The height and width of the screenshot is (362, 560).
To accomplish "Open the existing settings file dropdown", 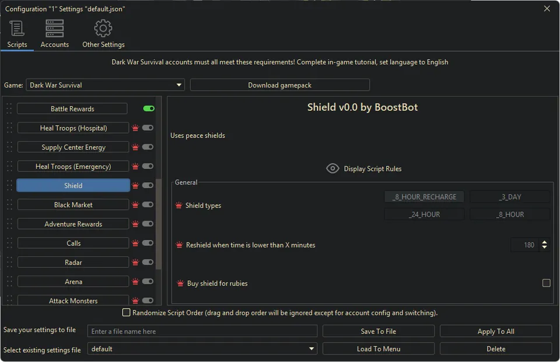I will [x=202, y=349].
